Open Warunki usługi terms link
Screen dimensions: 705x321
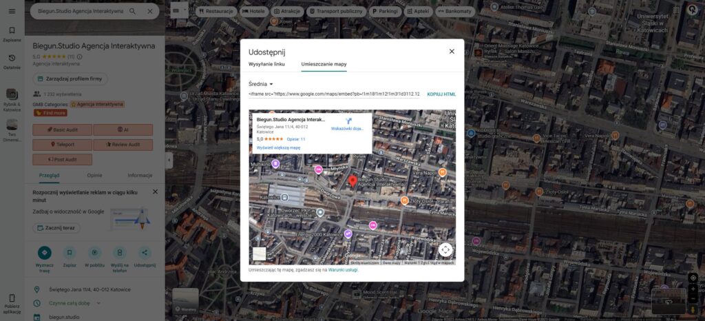(x=343, y=270)
